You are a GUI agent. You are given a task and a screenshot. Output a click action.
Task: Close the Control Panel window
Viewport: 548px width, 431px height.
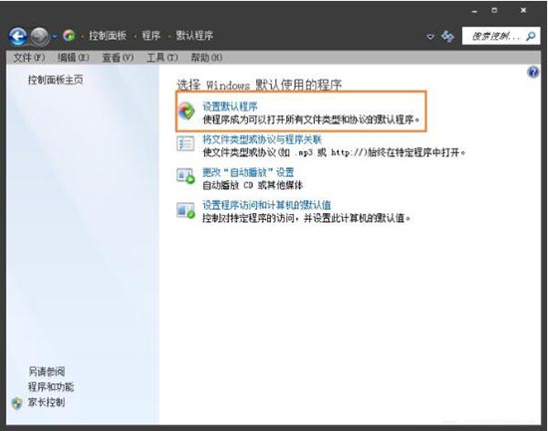pyautogui.click(x=523, y=11)
